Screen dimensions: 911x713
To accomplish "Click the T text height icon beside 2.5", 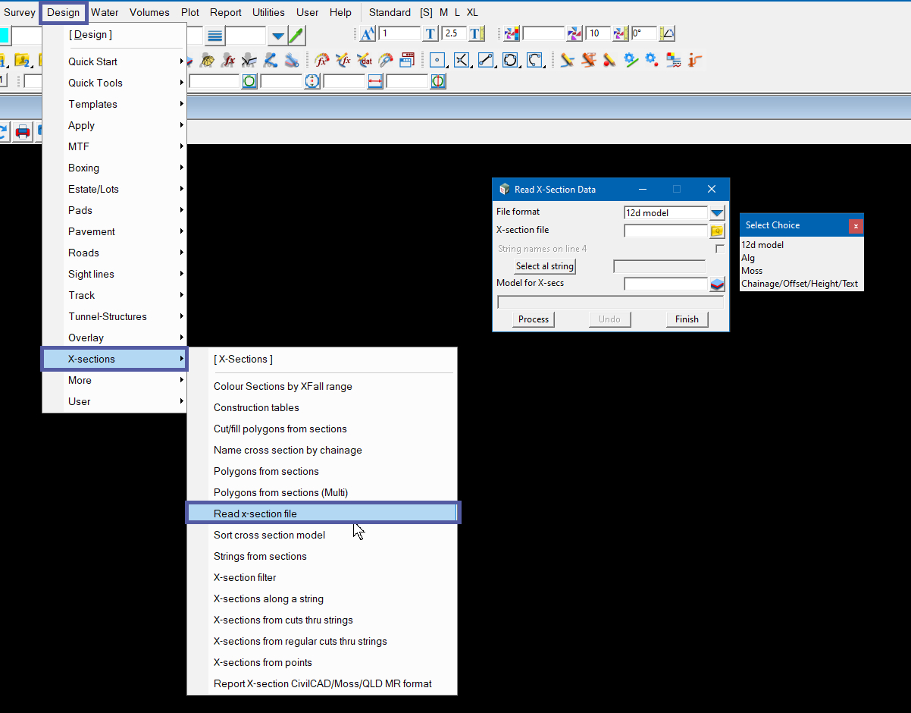I will click(430, 33).
